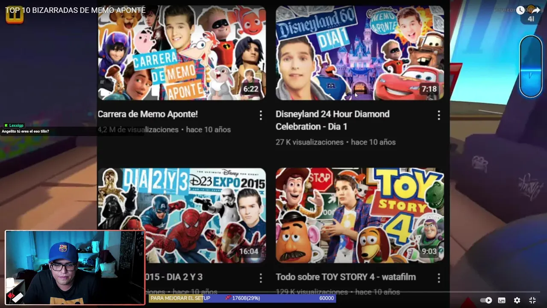Click title Disneyland 24 Hour Diamond Celebration - Dia 1
This screenshot has height=308, width=547.
332,120
